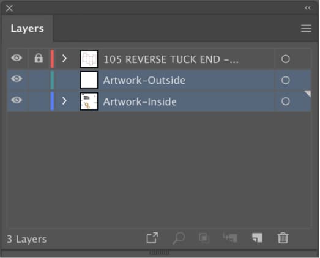Unlock the 105 Reverse Tuck End layer
This screenshot has width=320, height=258.
point(39,58)
